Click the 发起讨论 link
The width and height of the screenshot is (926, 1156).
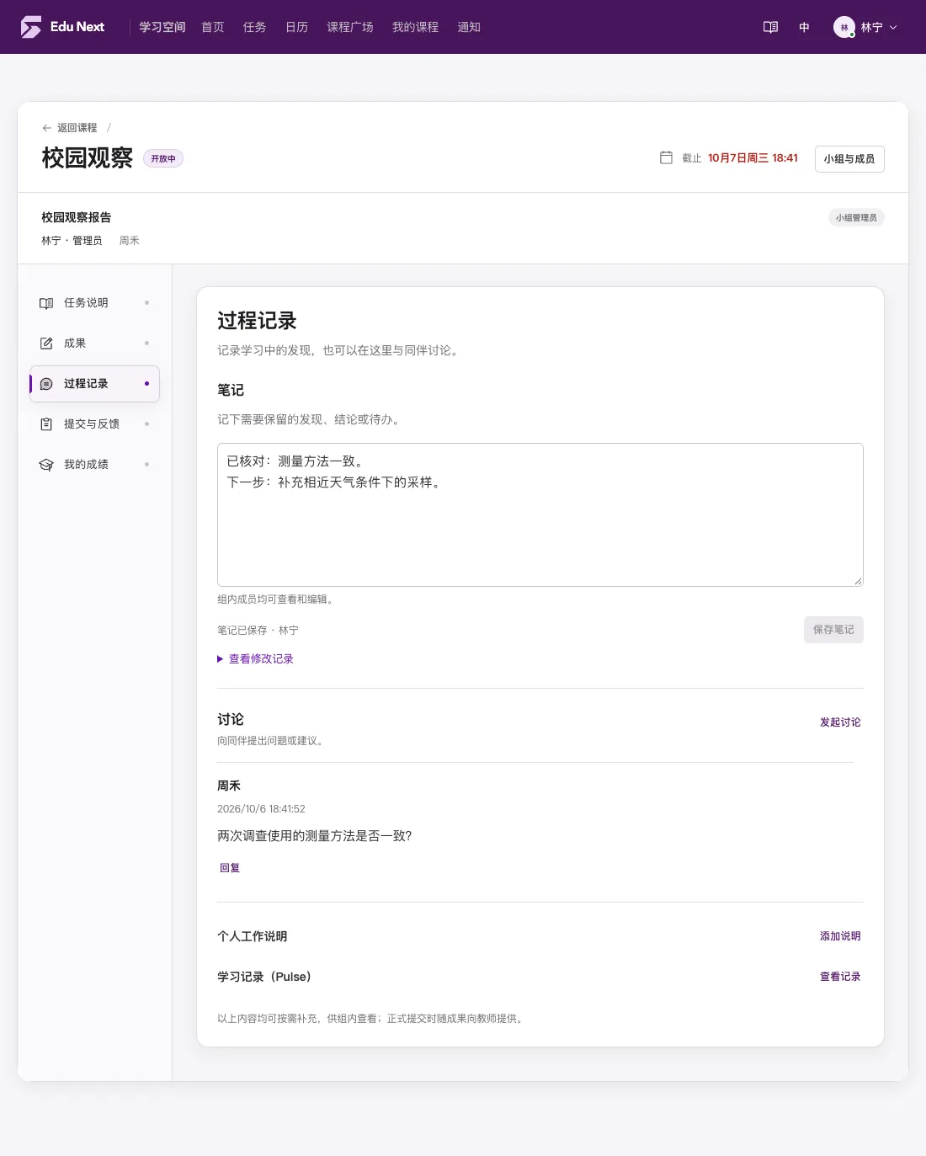840,722
